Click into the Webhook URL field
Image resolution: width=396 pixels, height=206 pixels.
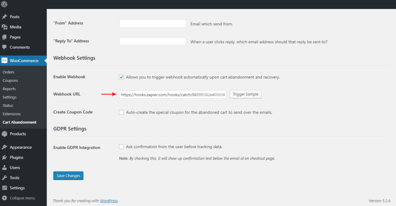pyautogui.click(x=173, y=94)
